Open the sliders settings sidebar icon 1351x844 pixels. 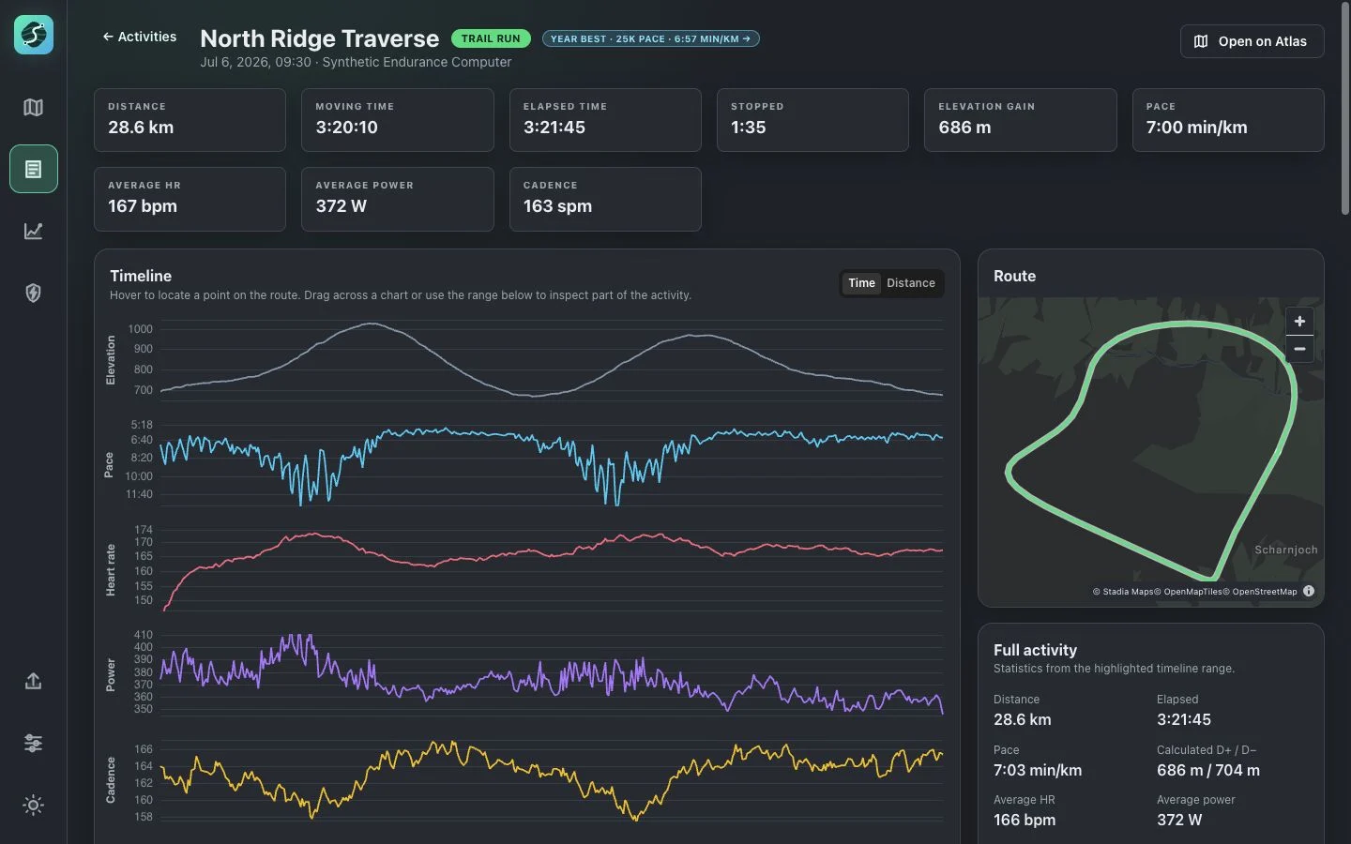(34, 743)
